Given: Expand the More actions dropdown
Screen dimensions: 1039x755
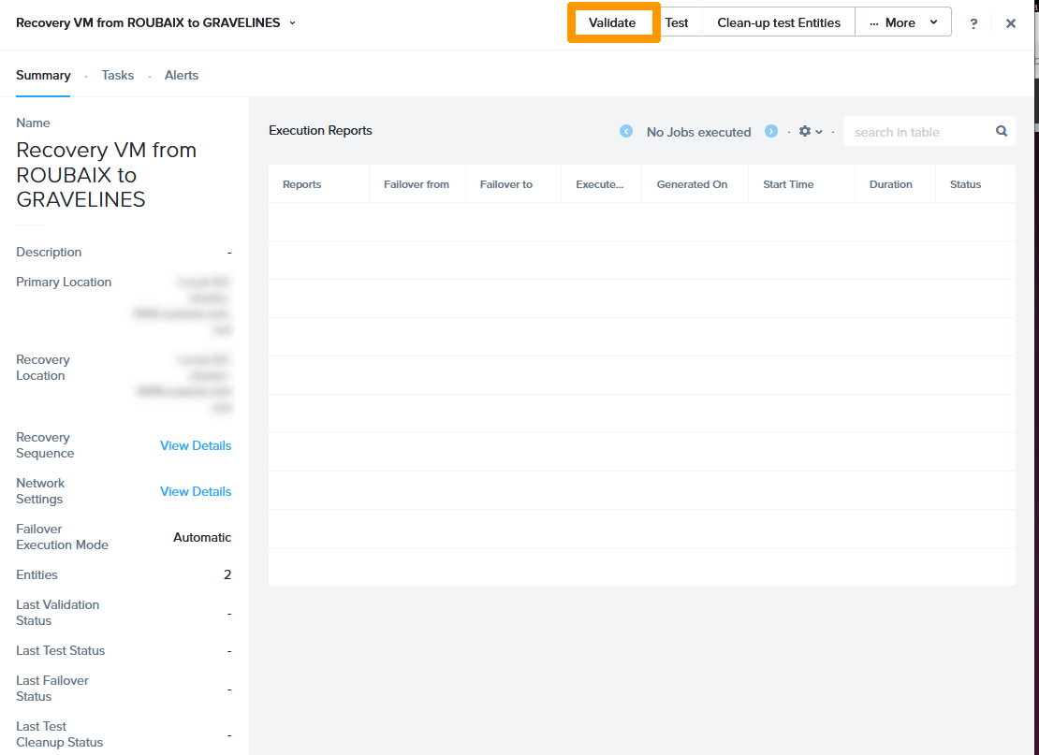Looking at the screenshot, I should pyautogui.click(x=902, y=22).
